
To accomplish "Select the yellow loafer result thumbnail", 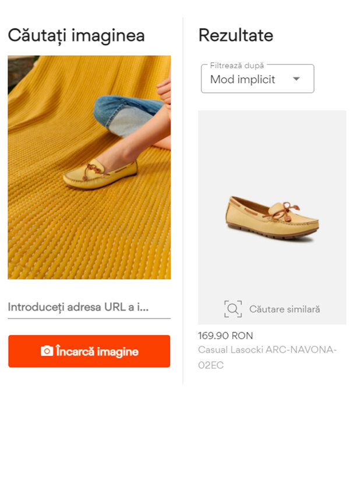I will tap(272, 218).
